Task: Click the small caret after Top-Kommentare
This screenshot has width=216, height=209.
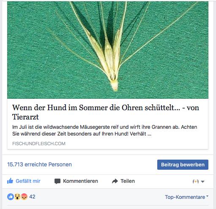Action: pyautogui.click(x=207, y=196)
